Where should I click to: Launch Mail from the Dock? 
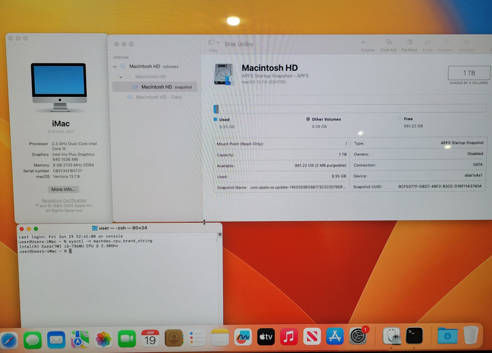56,340
